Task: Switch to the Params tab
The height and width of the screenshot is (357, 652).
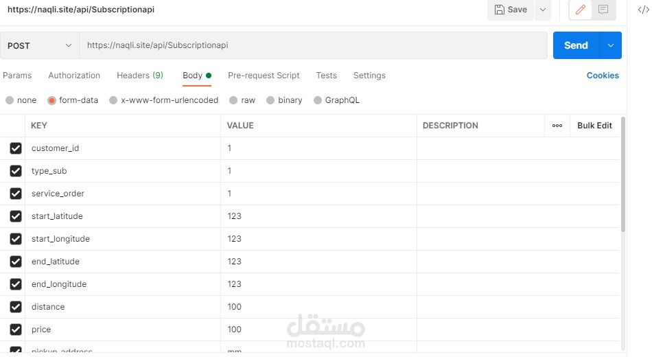Action: 17,76
